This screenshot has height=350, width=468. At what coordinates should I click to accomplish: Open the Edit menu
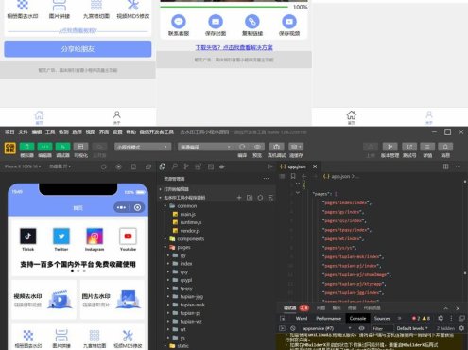pos(37,132)
